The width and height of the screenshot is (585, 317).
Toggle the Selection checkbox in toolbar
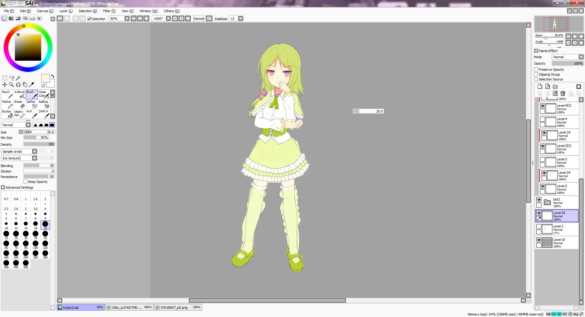pos(89,19)
